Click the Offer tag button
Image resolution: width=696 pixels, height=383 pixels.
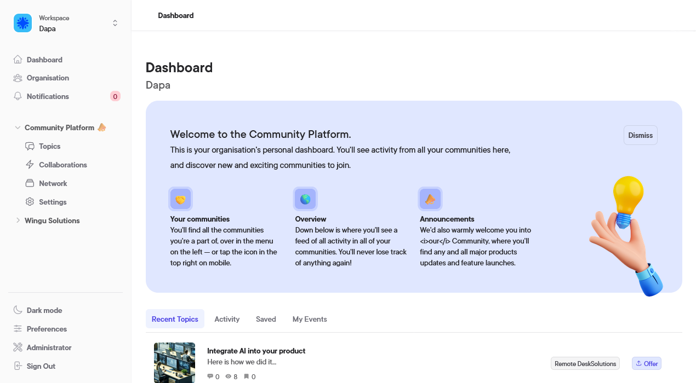[x=647, y=363]
